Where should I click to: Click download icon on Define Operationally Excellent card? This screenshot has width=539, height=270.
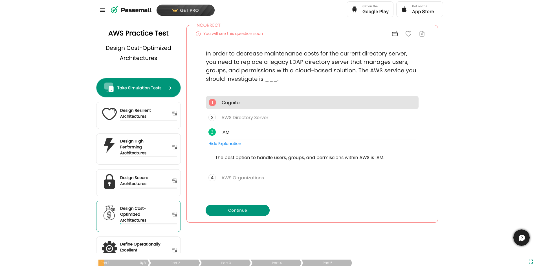tap(175, 250)
